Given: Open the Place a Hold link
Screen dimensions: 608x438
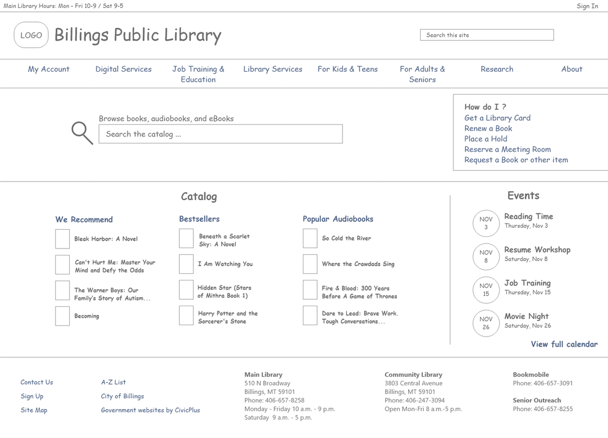Looking at the screenshot, I should pyautogui.click(x=486, y=139).
